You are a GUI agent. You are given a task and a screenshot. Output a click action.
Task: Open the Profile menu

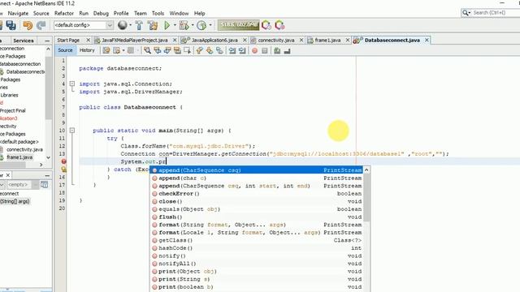(121, 13)
